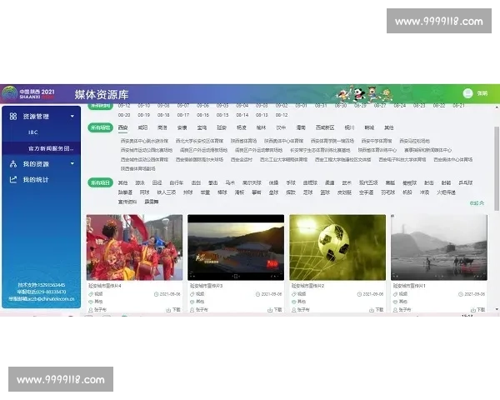This screenshot has width=500, height=400.
Task: Click the 我的资源 people icon
Action: pos(13,164)
